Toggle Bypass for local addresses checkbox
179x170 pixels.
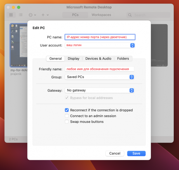point(67,98)
